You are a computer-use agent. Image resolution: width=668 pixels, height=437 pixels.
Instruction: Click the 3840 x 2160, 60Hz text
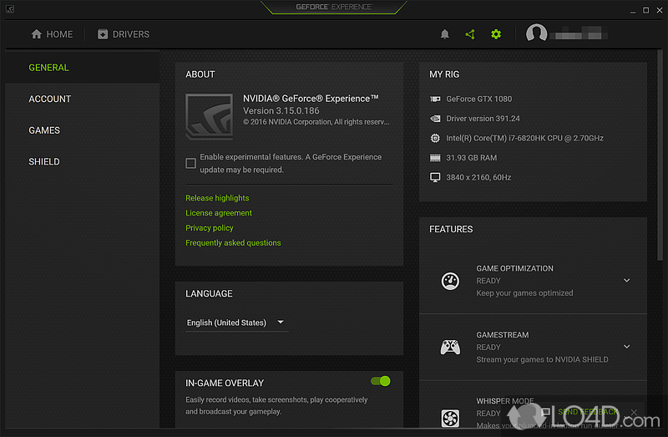click(x=478, y=177)
